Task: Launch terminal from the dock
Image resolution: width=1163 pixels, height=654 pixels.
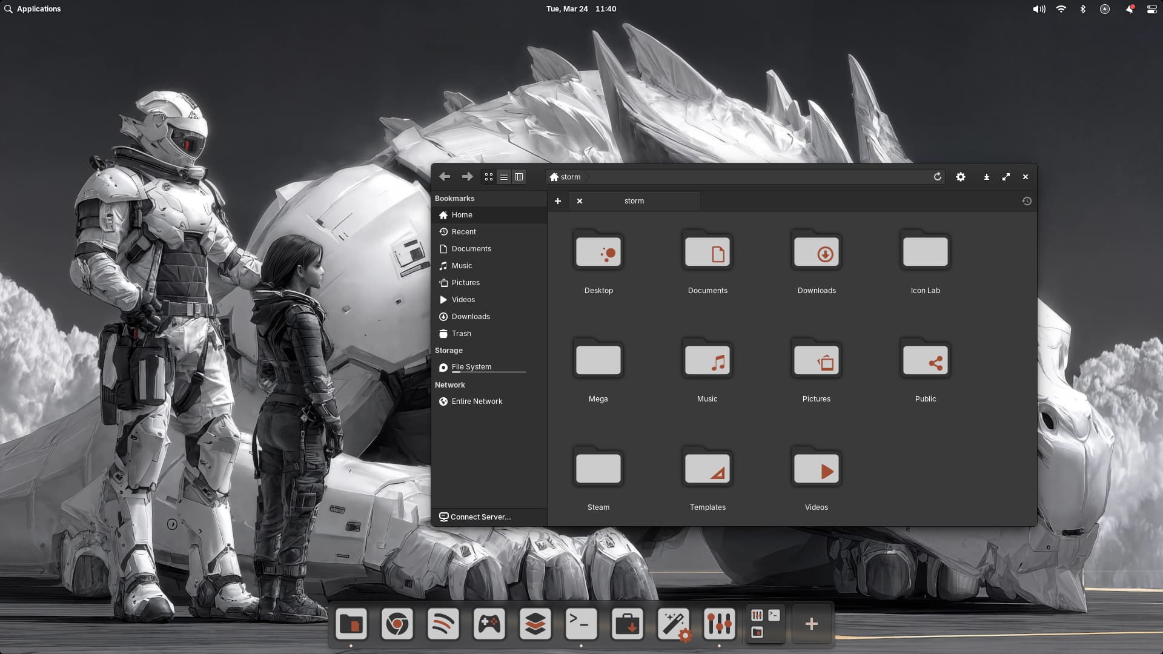Action: point(581,624)
